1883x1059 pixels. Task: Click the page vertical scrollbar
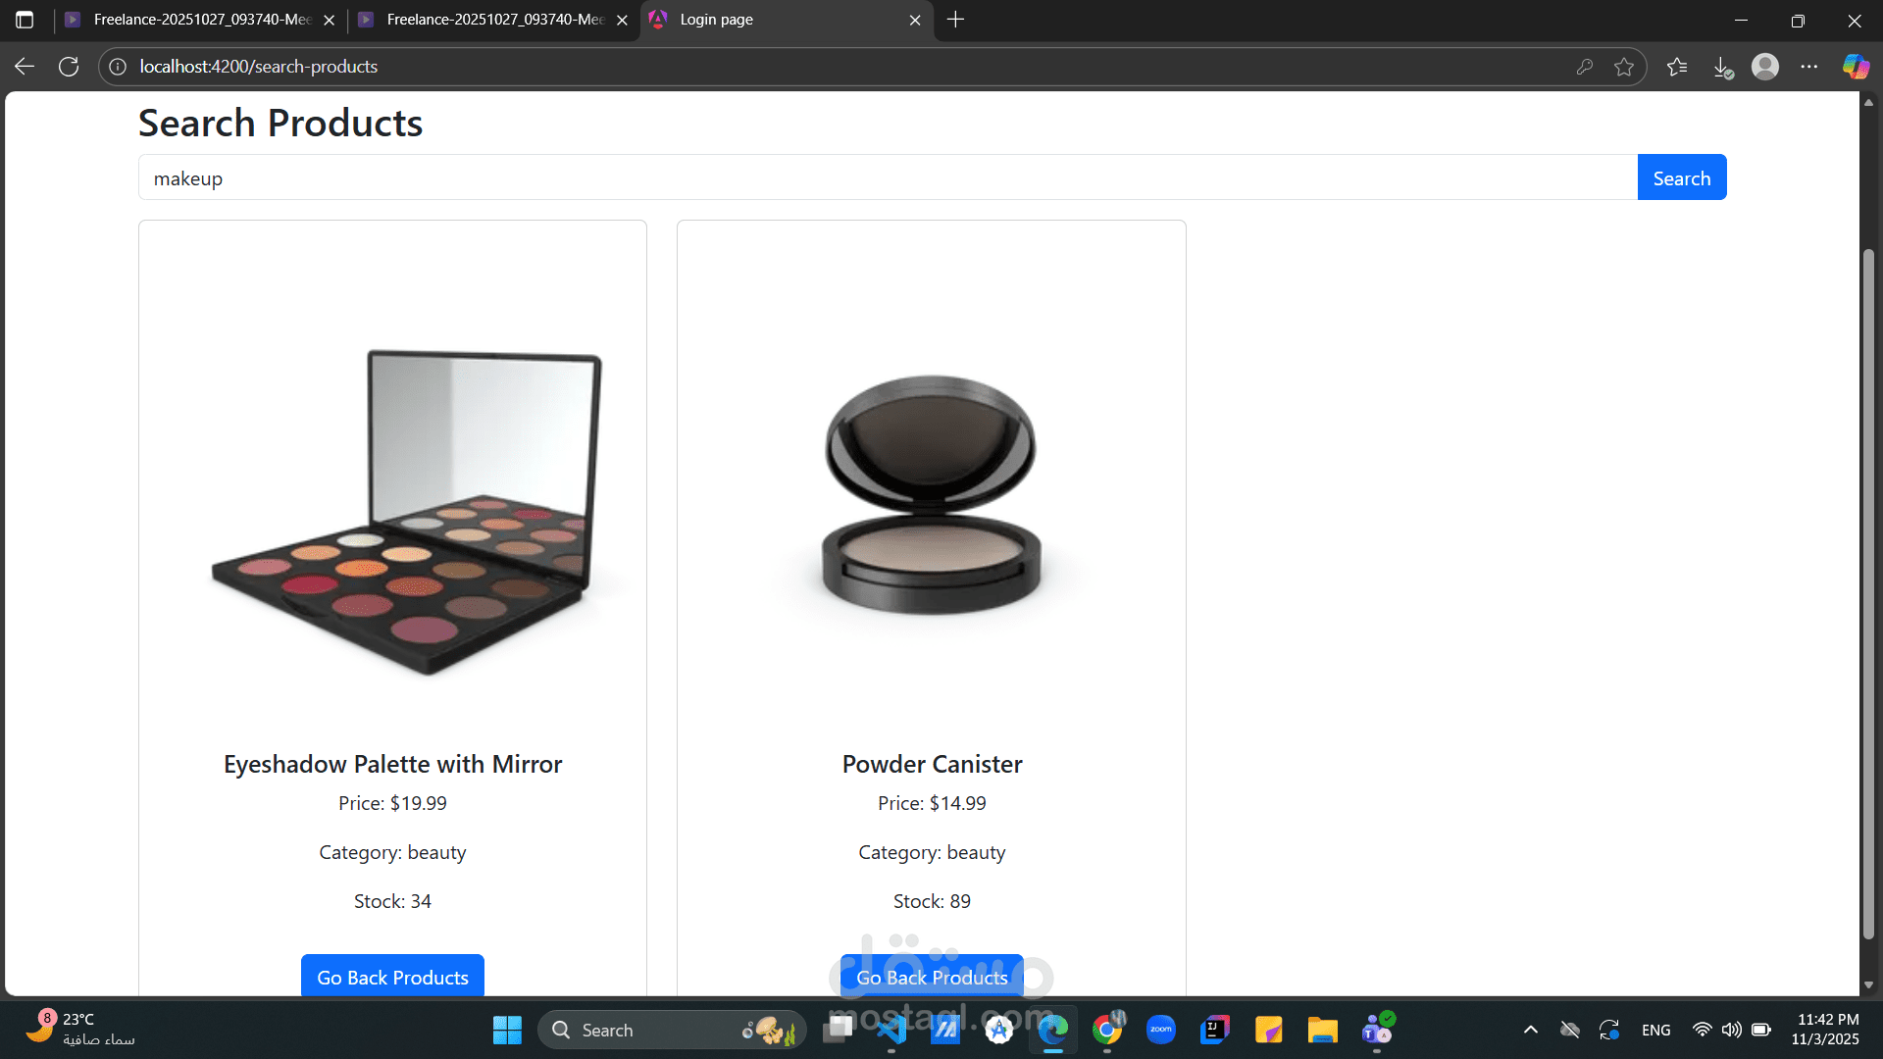(x=1868, y=588)
